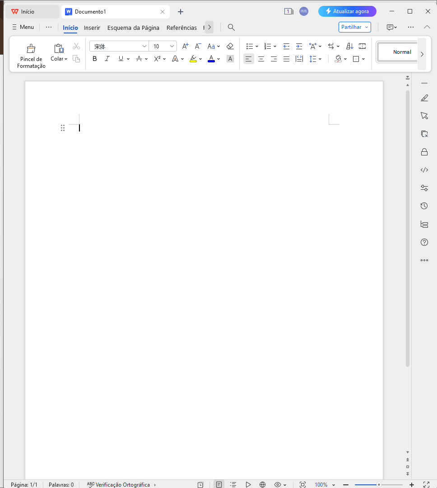Viewport: 437px width, 488px height.
Task: Set paragraph alignment to left
Action: click(248, 59)
